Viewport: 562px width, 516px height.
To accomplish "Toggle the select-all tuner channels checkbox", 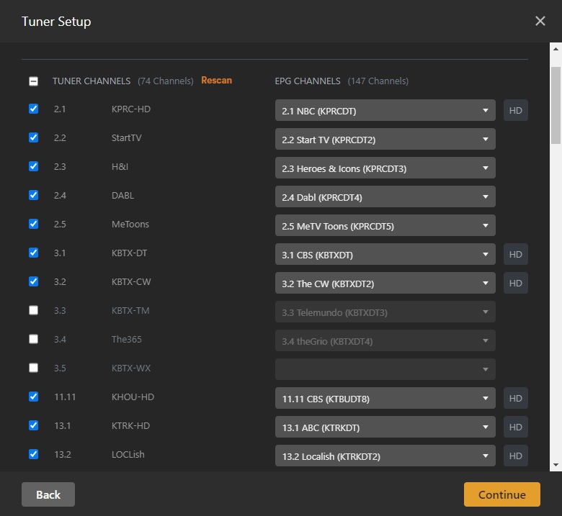I will [x=33, y=81].
